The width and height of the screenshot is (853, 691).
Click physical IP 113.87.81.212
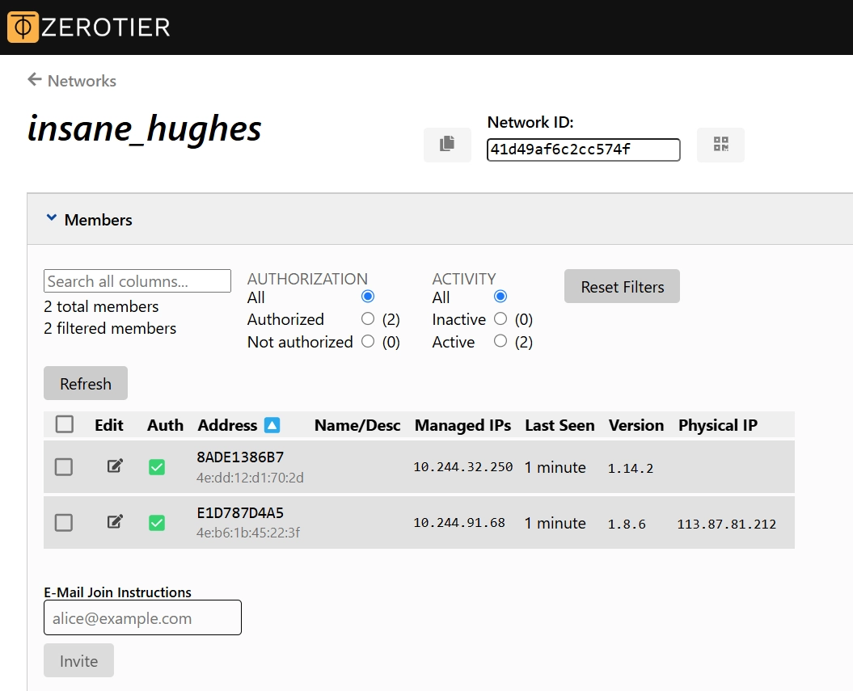tap(726, 524)
